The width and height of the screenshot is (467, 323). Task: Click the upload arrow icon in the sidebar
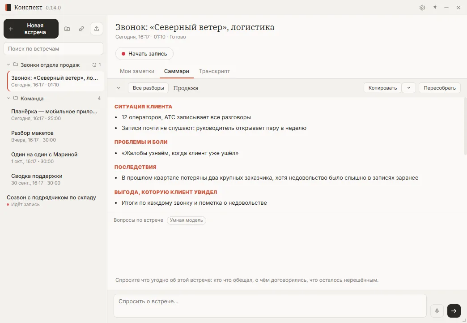(x=97, y=29)
